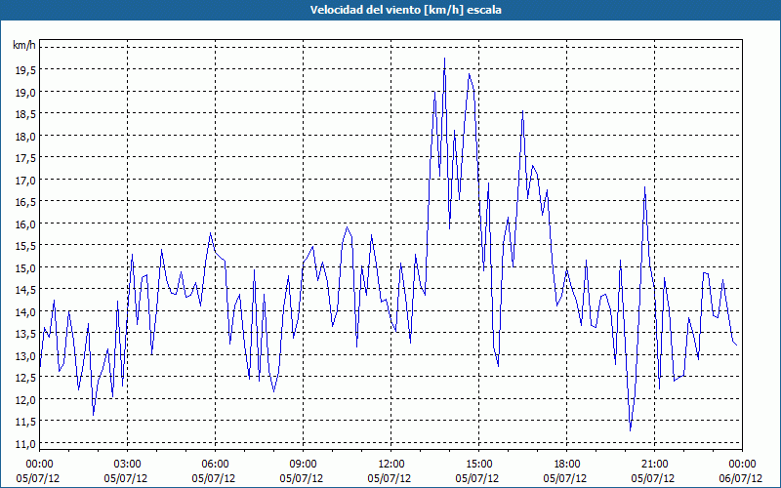This screenshot has height=488, width=781.
Task: Click the title "Velocidad del viento [km/h] escala"
Action: 405,10
